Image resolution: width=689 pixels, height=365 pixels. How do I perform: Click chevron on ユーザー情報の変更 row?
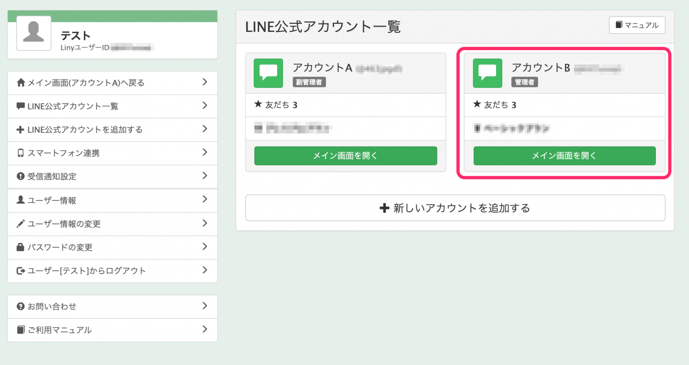coord(205,223)
